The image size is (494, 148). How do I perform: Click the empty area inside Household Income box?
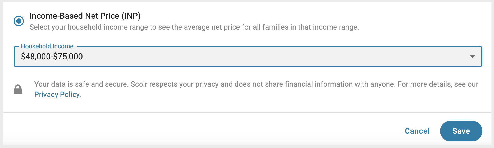(275, 57)
